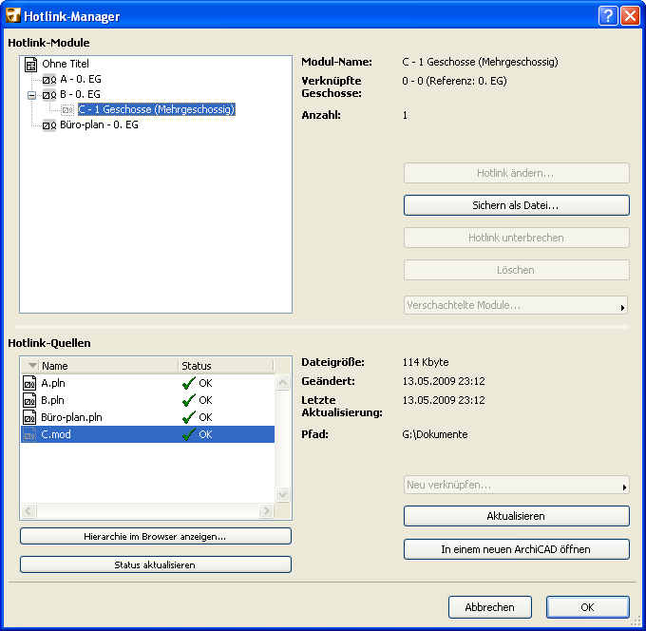Collapse the B - 0. EG tree node
The height and width of the screenshot is (631, 646).
[x=31, y=95]
